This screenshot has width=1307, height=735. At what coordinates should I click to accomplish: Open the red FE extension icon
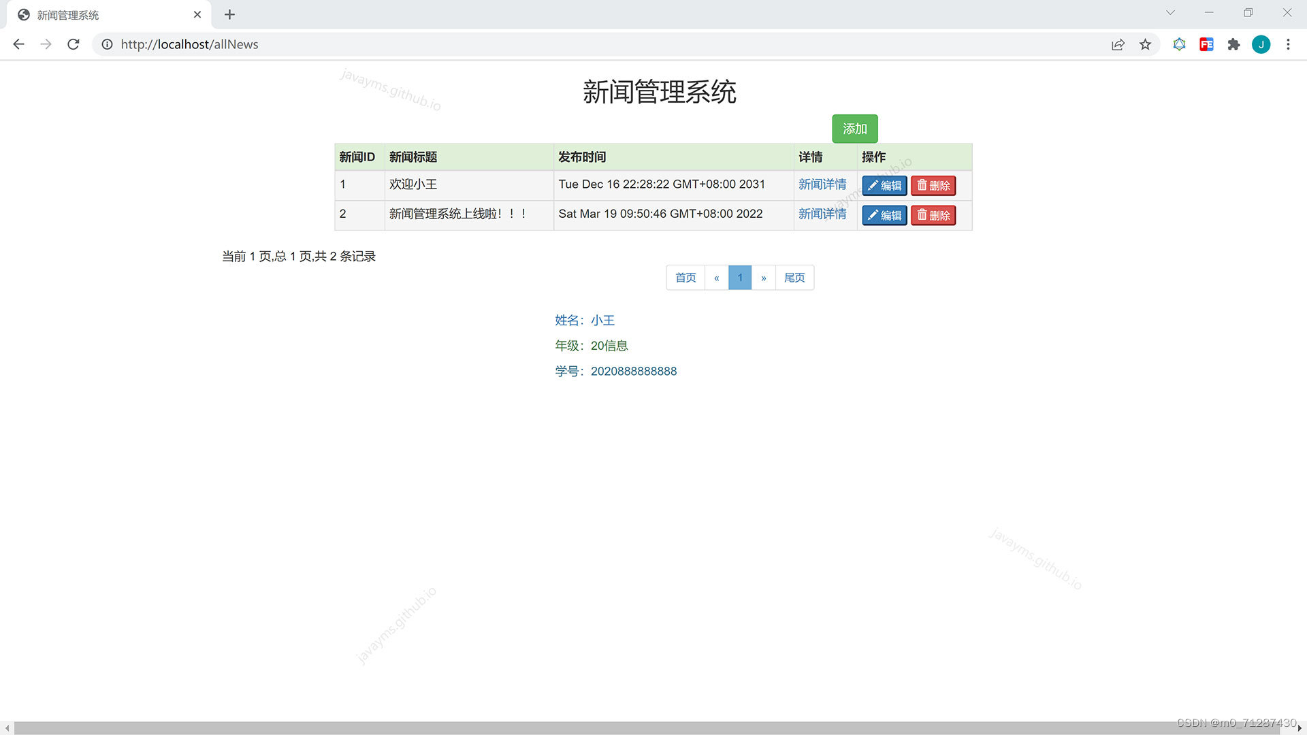pos(1206,44)
